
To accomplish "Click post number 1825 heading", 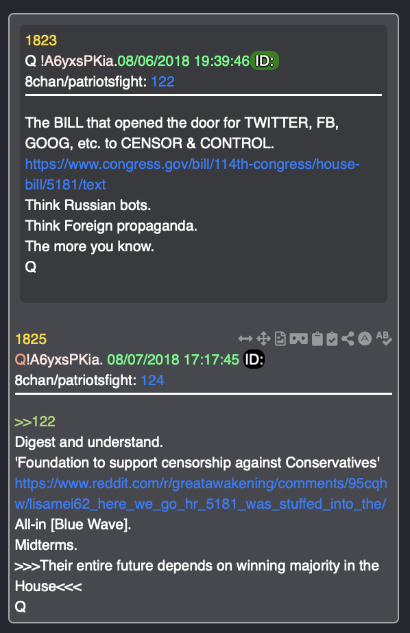I will (31, 339).
